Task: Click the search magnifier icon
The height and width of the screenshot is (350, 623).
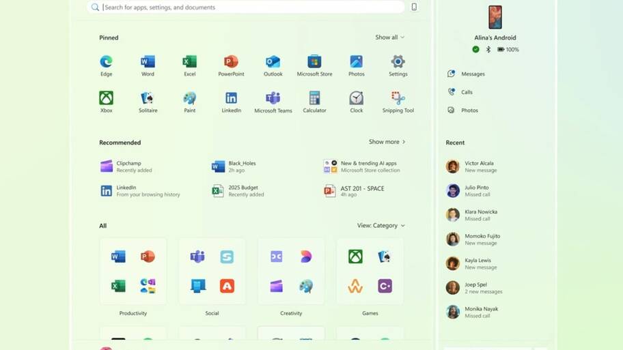Action: pyautogui.click(x=95, y=7)
